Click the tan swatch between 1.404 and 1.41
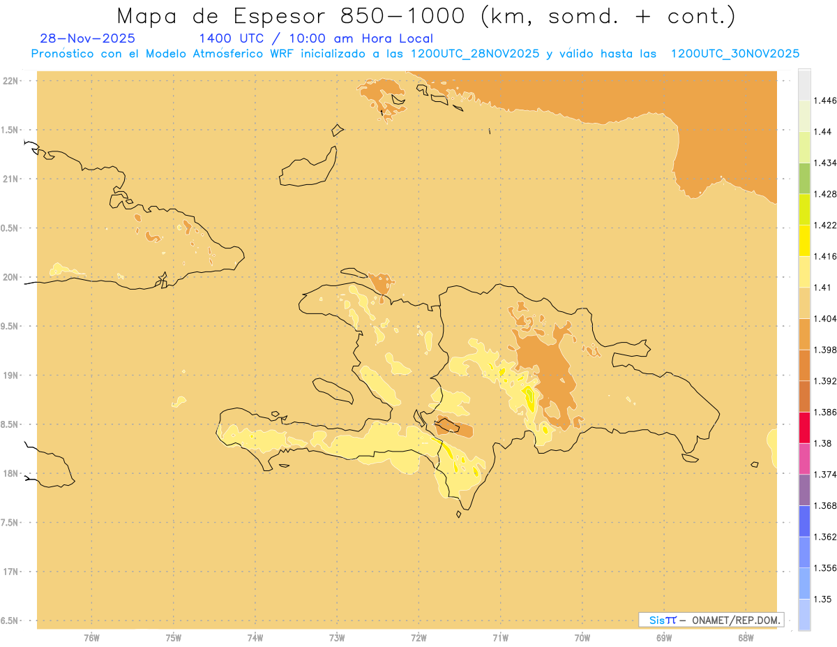Viewport: 837px width, 647px height. [x=804, y=303]
